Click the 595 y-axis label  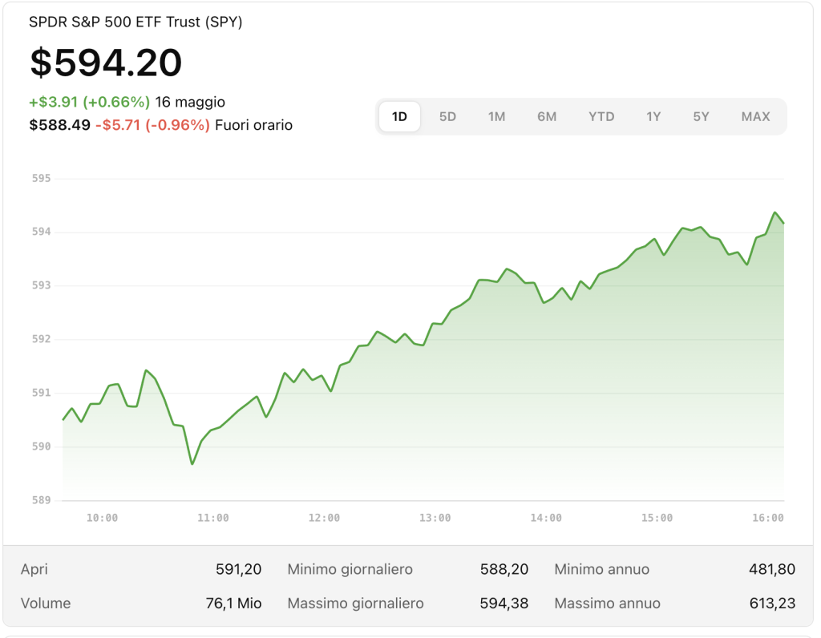pos(42,179)
